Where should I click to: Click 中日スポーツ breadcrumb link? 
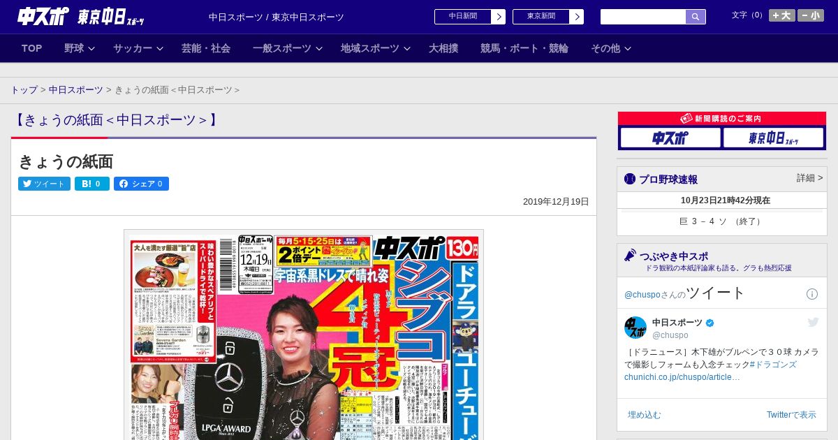pos(76,90)
